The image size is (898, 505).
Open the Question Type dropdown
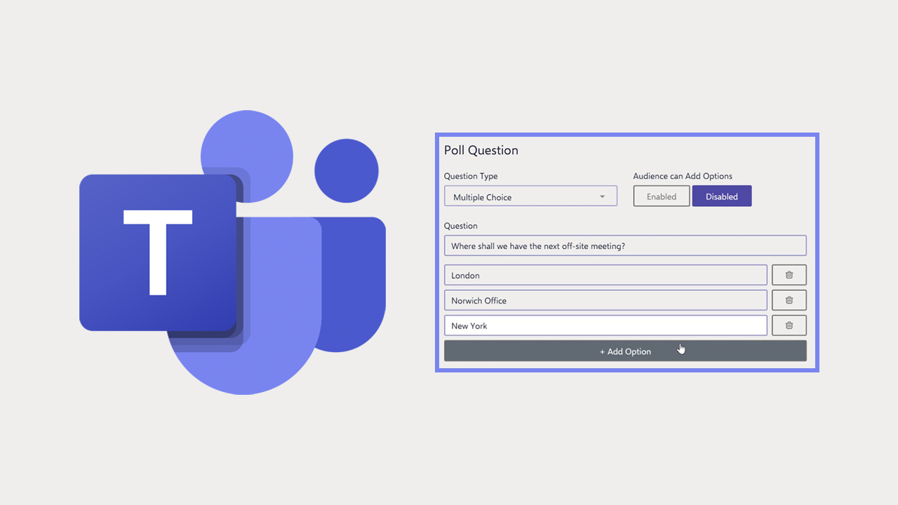[x=530, y=196]
